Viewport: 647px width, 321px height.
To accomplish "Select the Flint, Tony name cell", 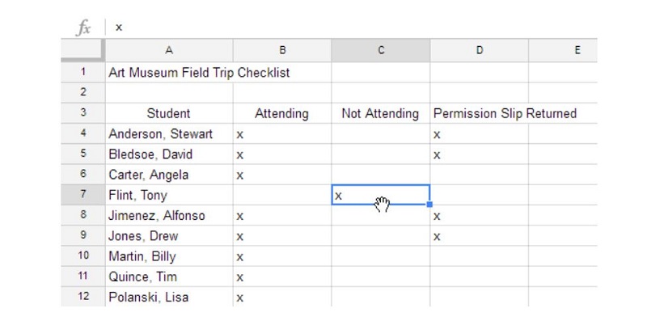I will [x=169, y=195].
